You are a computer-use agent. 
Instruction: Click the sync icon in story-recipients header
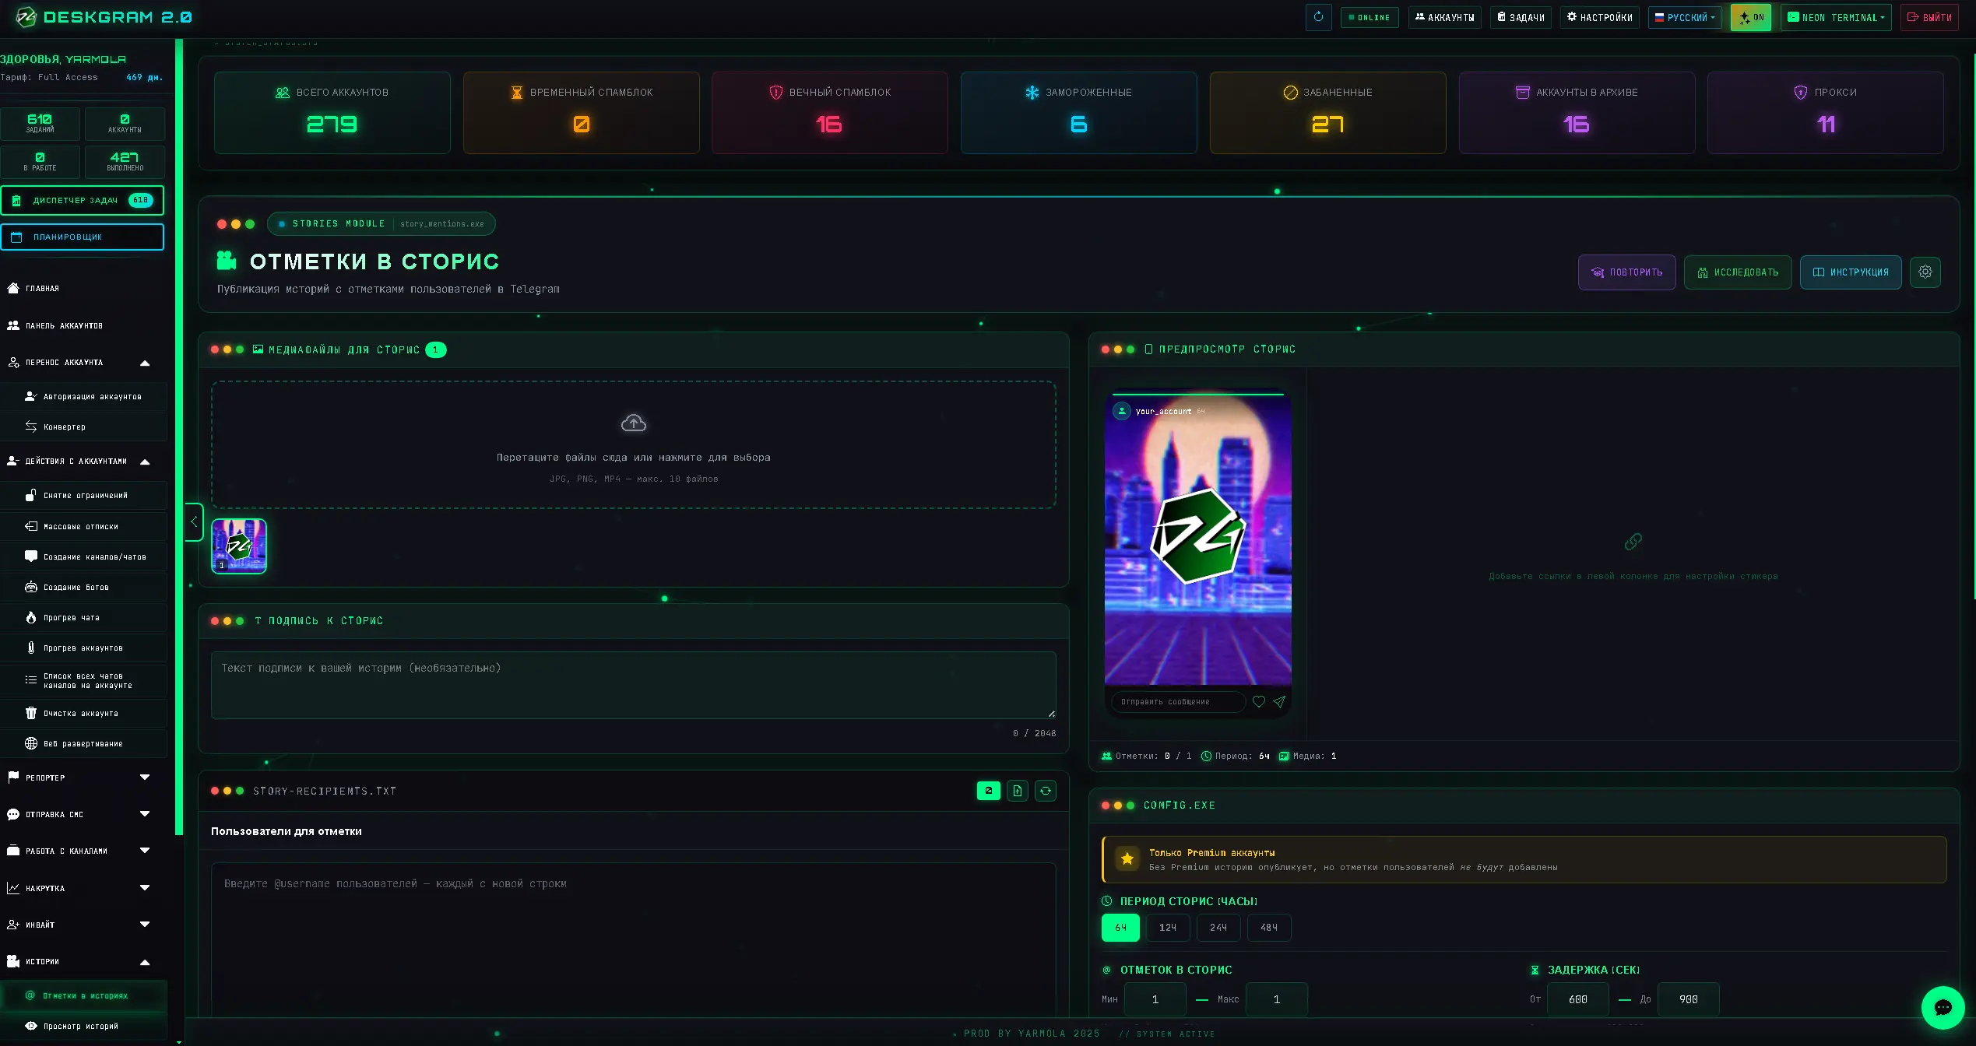tap(1046, 791)
